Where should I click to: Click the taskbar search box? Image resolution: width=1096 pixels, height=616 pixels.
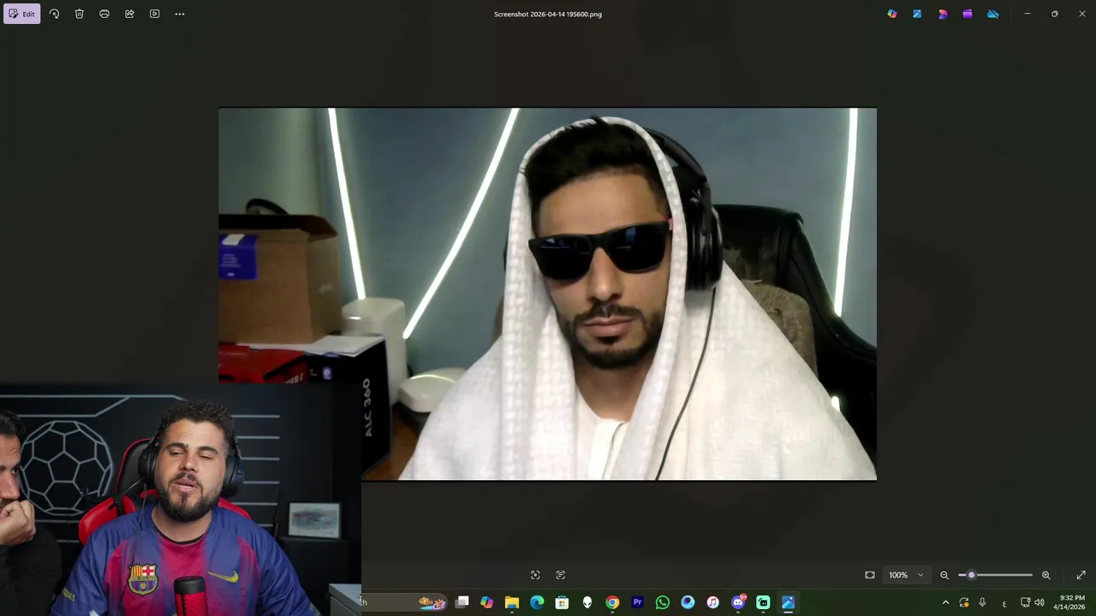click(404, 602)
